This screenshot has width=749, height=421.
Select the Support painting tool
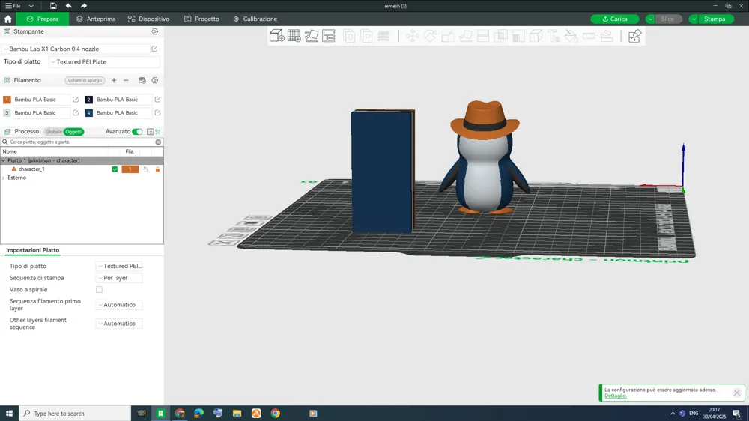(518, 36)
